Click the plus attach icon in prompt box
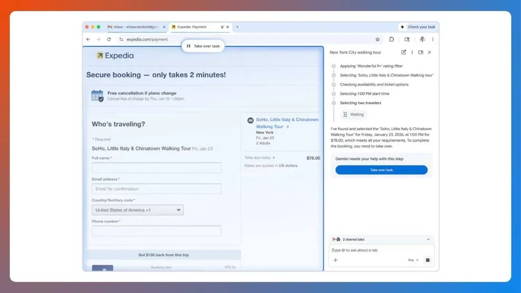Viewport: 521px width, 293px height. click(x=335, y=260)
